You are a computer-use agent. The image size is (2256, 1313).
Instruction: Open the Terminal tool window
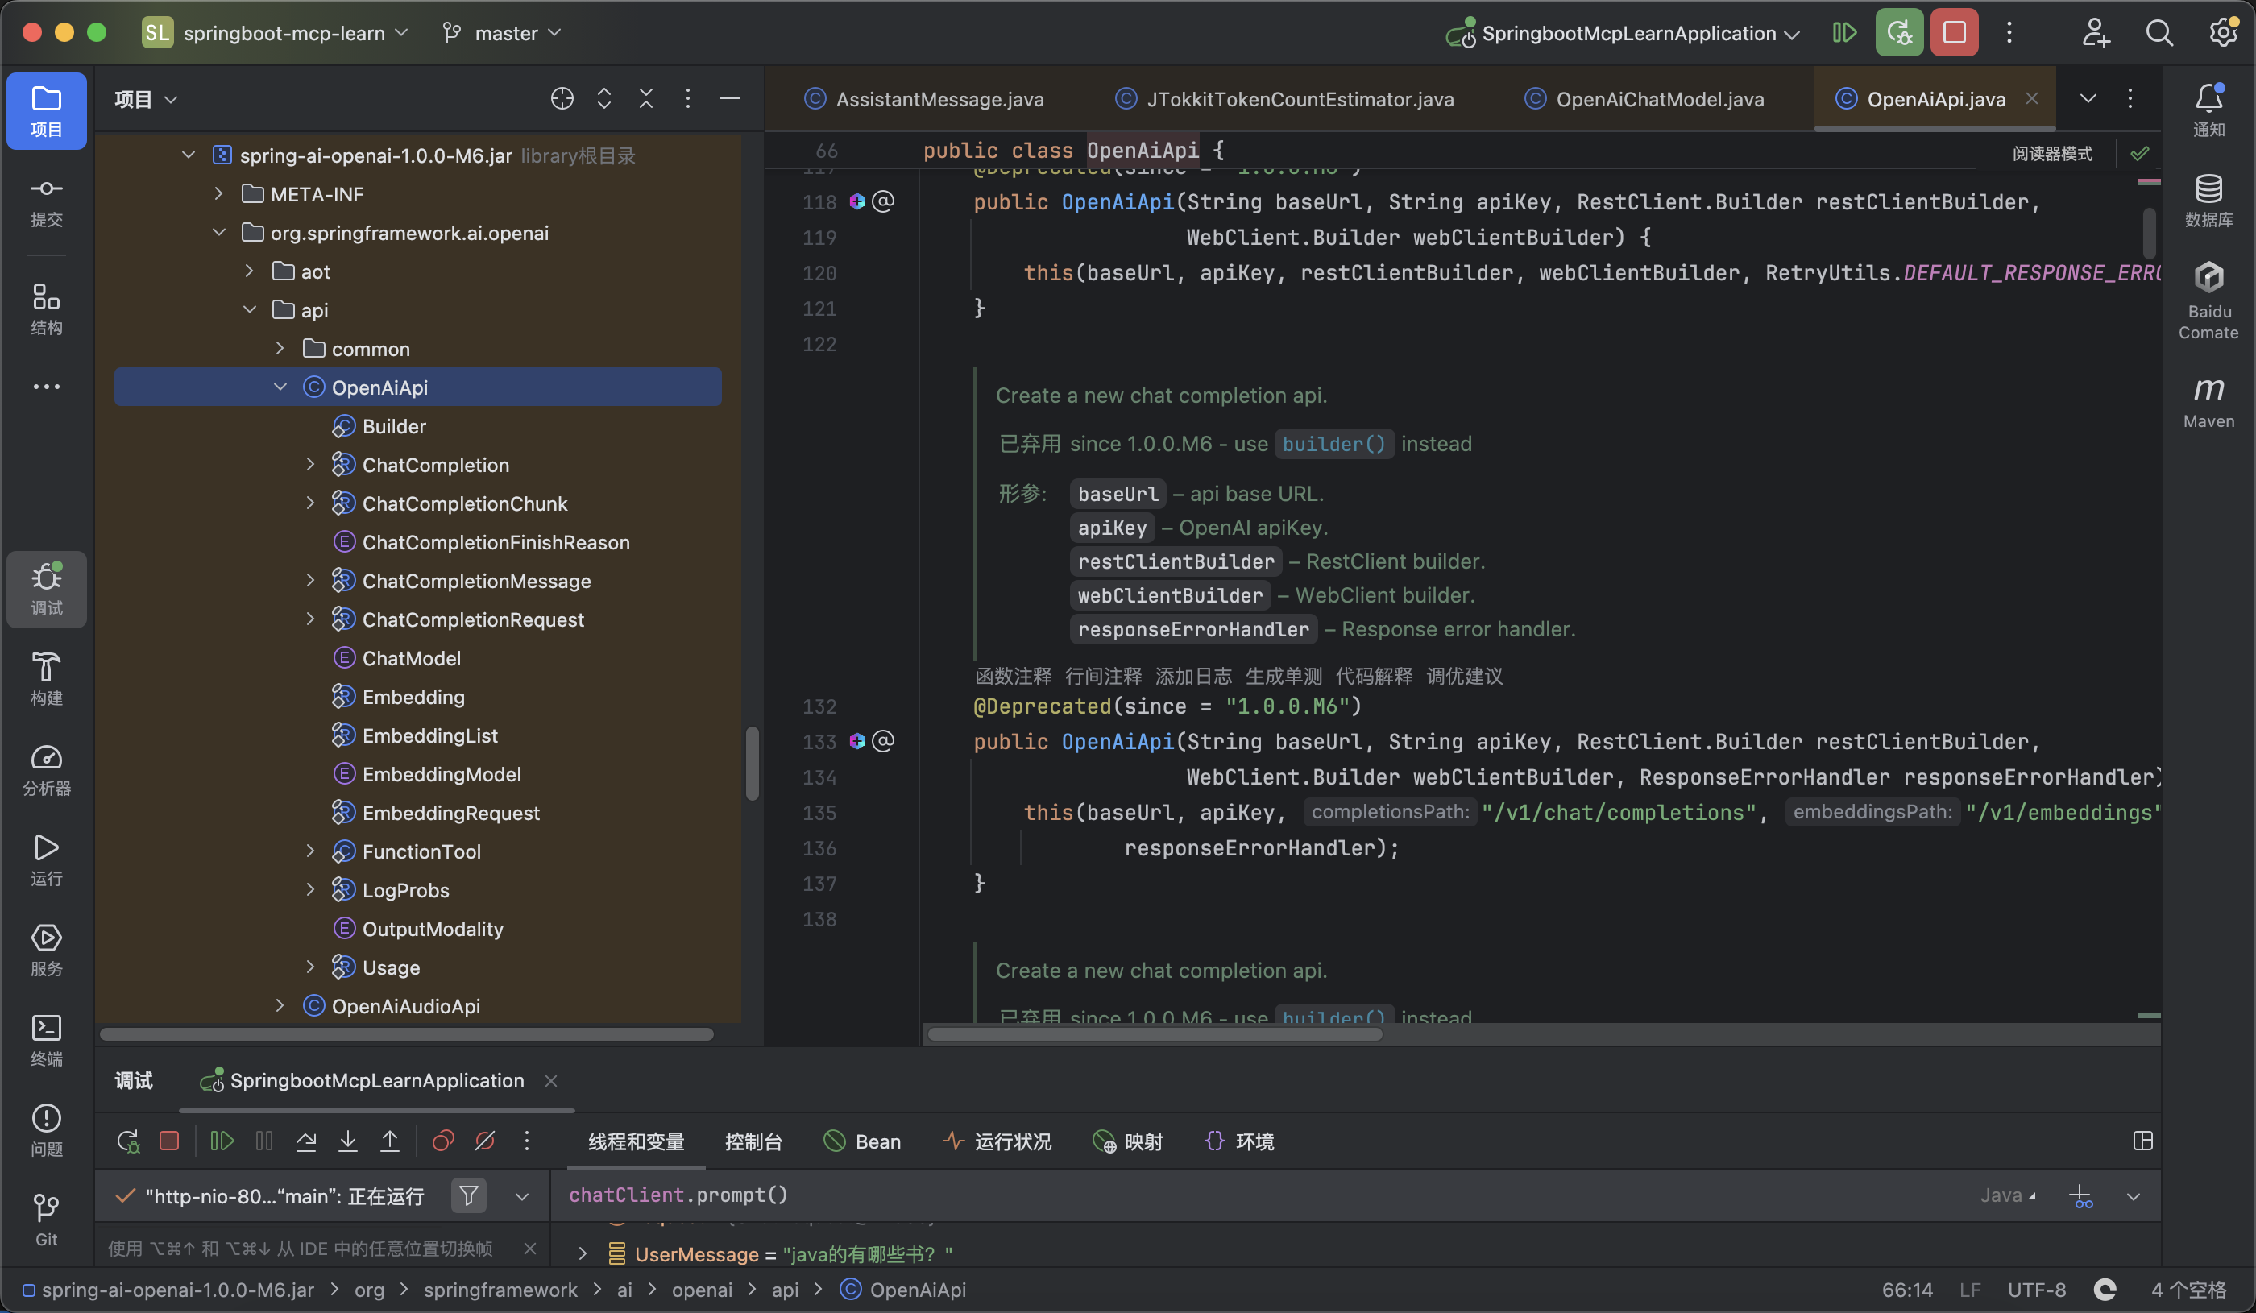pos(47,1040)
